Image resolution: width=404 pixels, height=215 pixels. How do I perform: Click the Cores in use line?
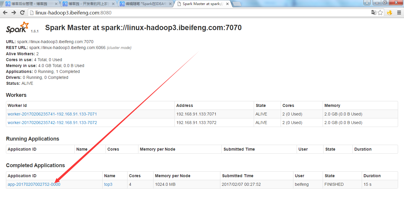tap(34, 60)
